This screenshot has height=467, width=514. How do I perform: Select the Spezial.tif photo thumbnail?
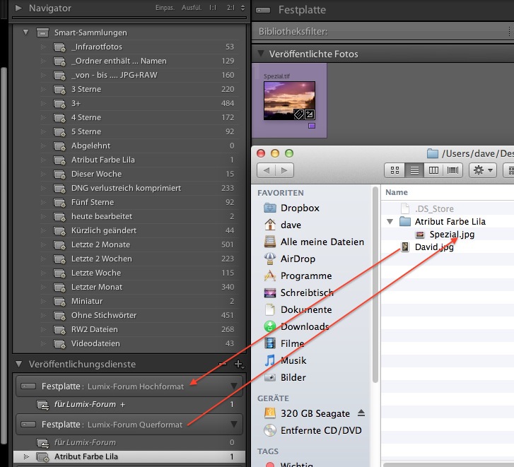[290, 100]
